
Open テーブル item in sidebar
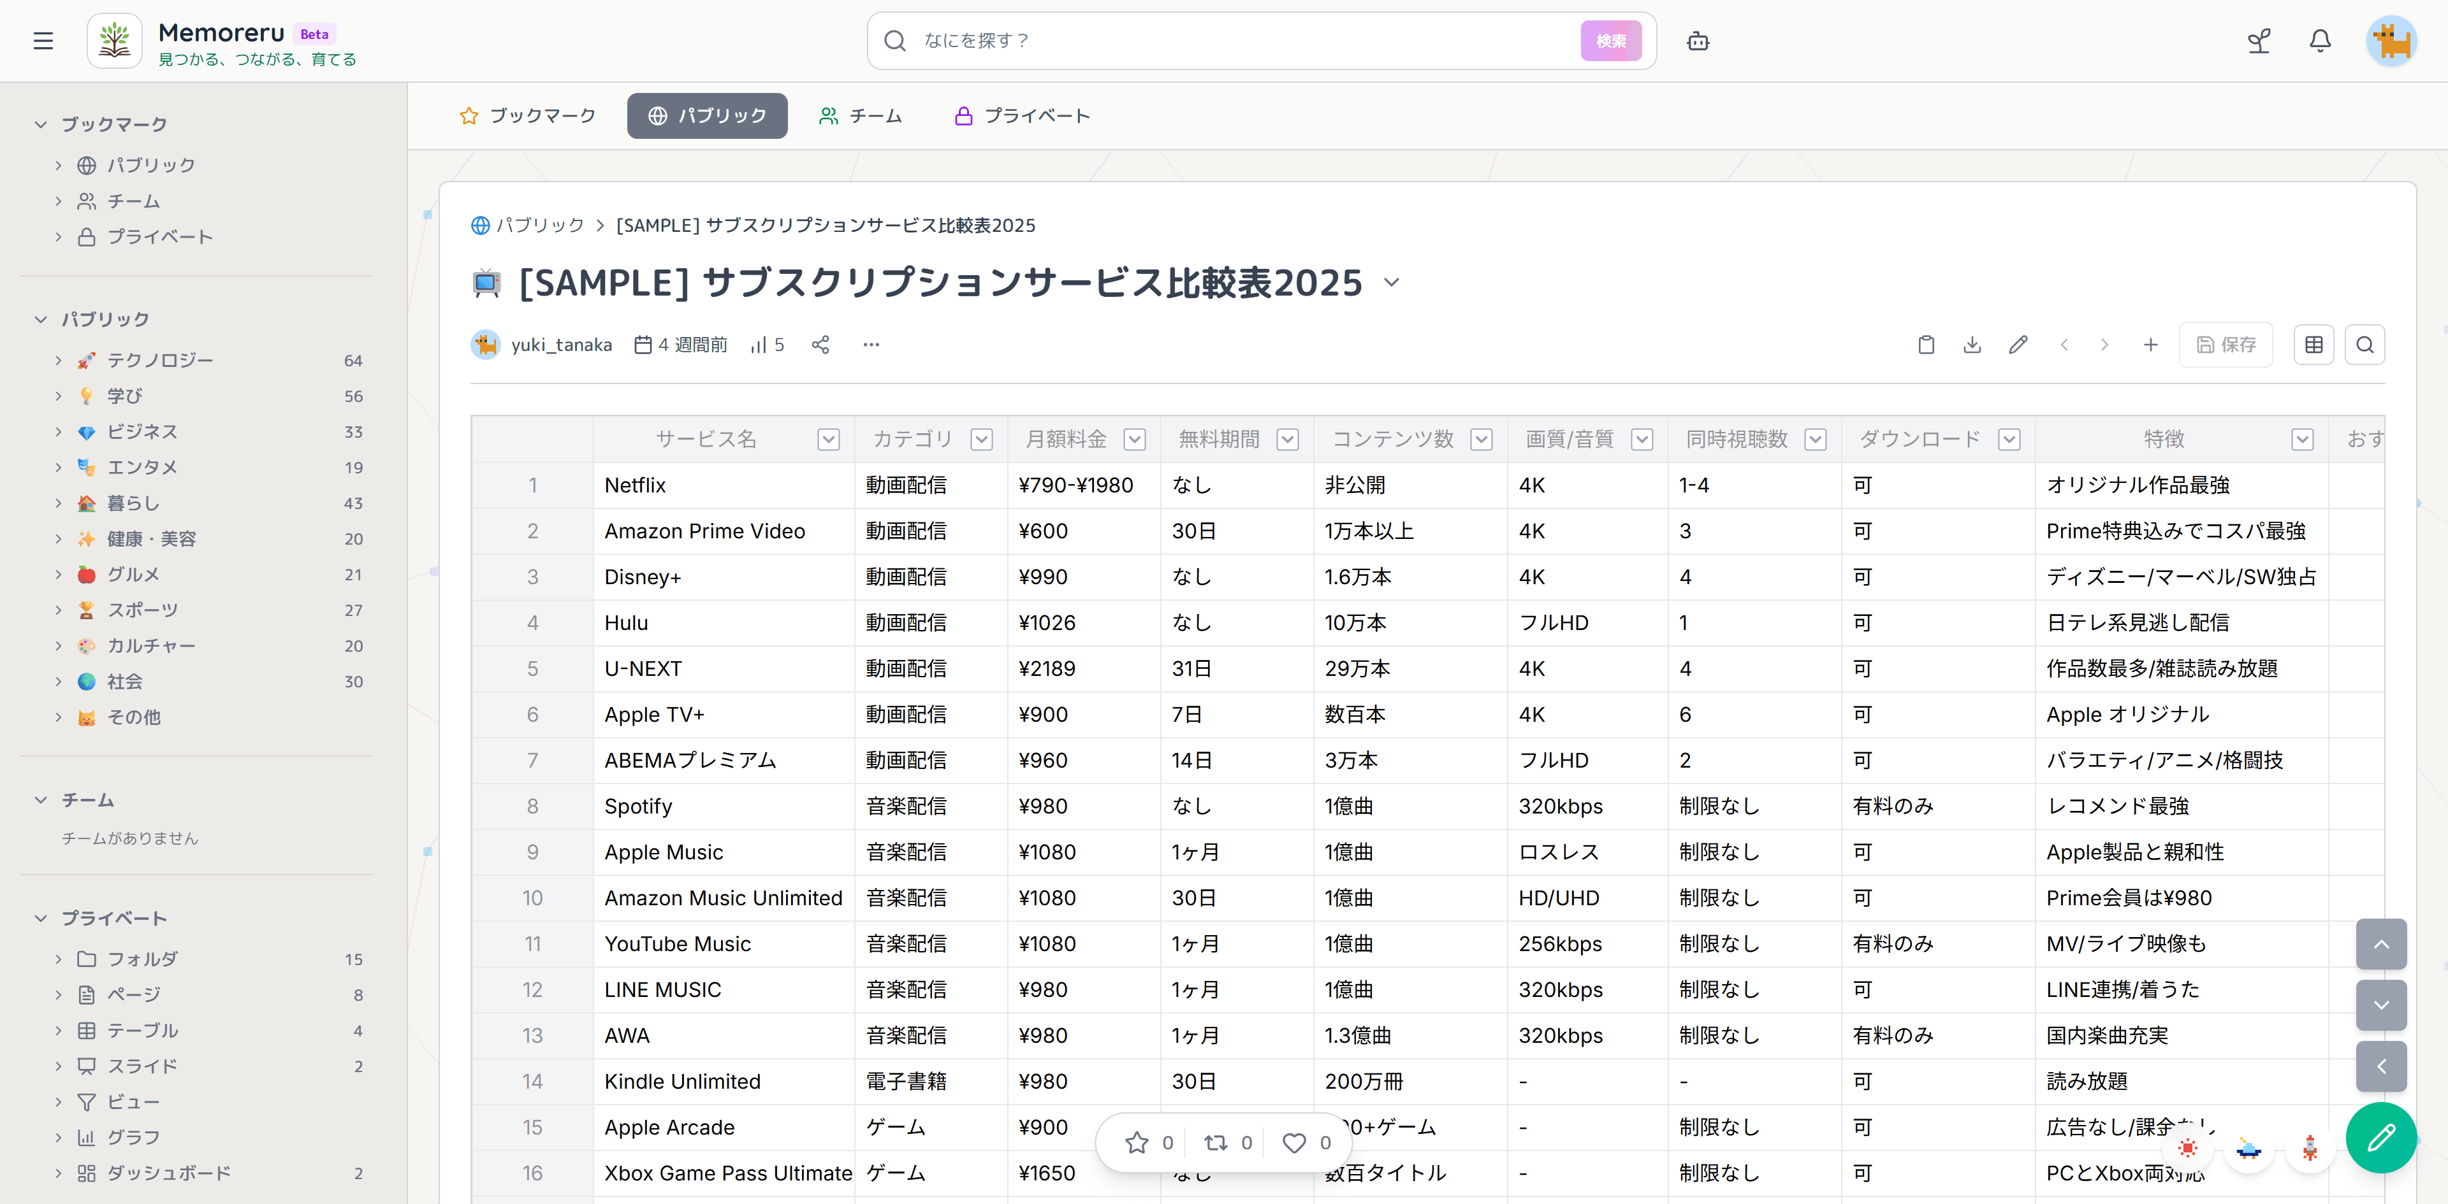pos(143,1030)
